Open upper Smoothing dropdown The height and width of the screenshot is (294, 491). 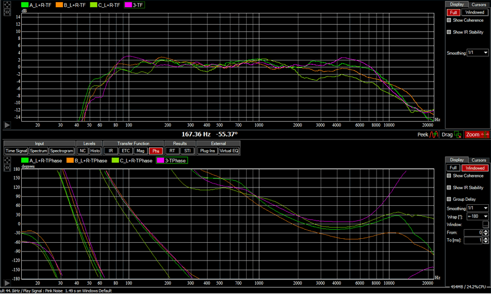478,52
